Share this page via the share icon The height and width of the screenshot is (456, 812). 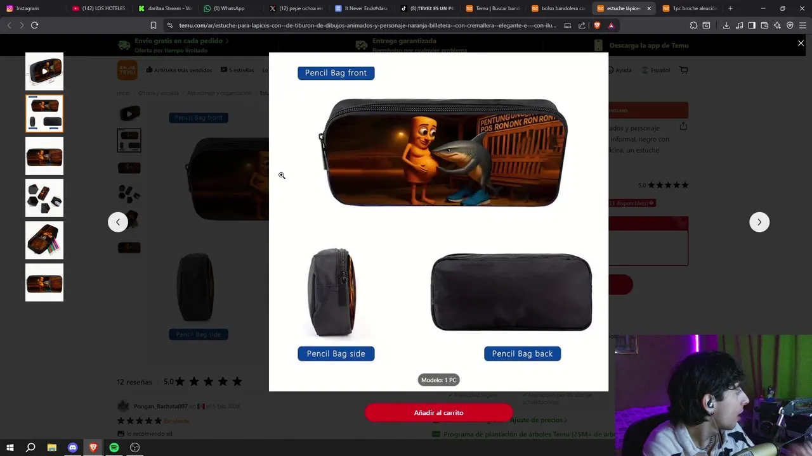pos(582,25)
